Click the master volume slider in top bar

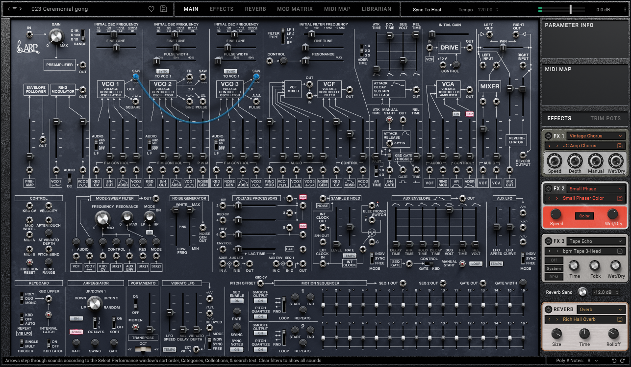point(571,9)
